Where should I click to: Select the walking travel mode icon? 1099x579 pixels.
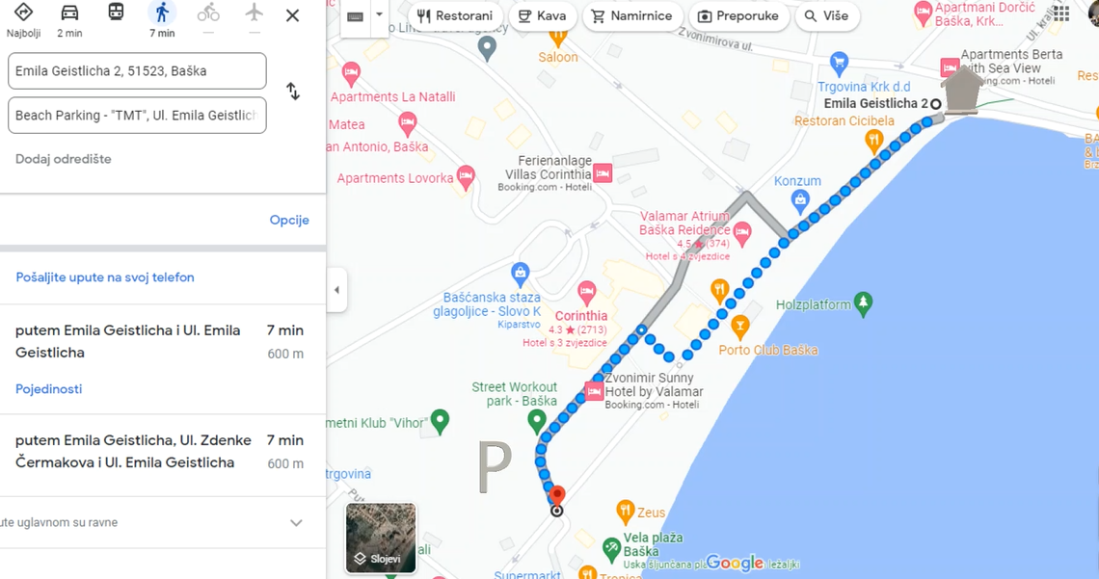point(162,13)
